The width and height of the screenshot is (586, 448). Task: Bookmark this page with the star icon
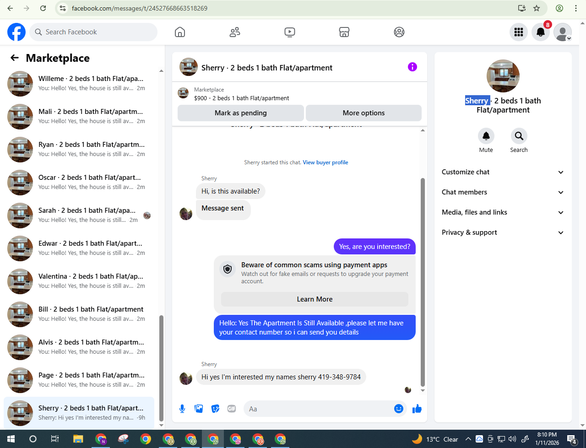pos(537,8)
